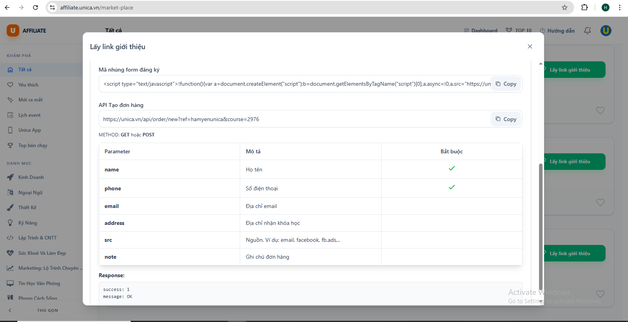Select Kinh Doanh category
This screenshot has width=628, height=322.
click(31, 177)
